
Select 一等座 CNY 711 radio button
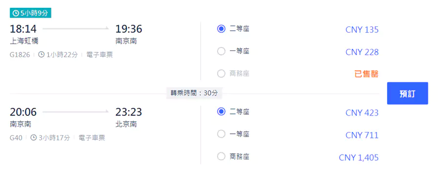pos(221,134)
